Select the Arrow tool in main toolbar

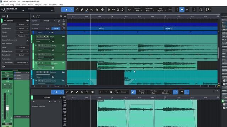coord(66,10)
